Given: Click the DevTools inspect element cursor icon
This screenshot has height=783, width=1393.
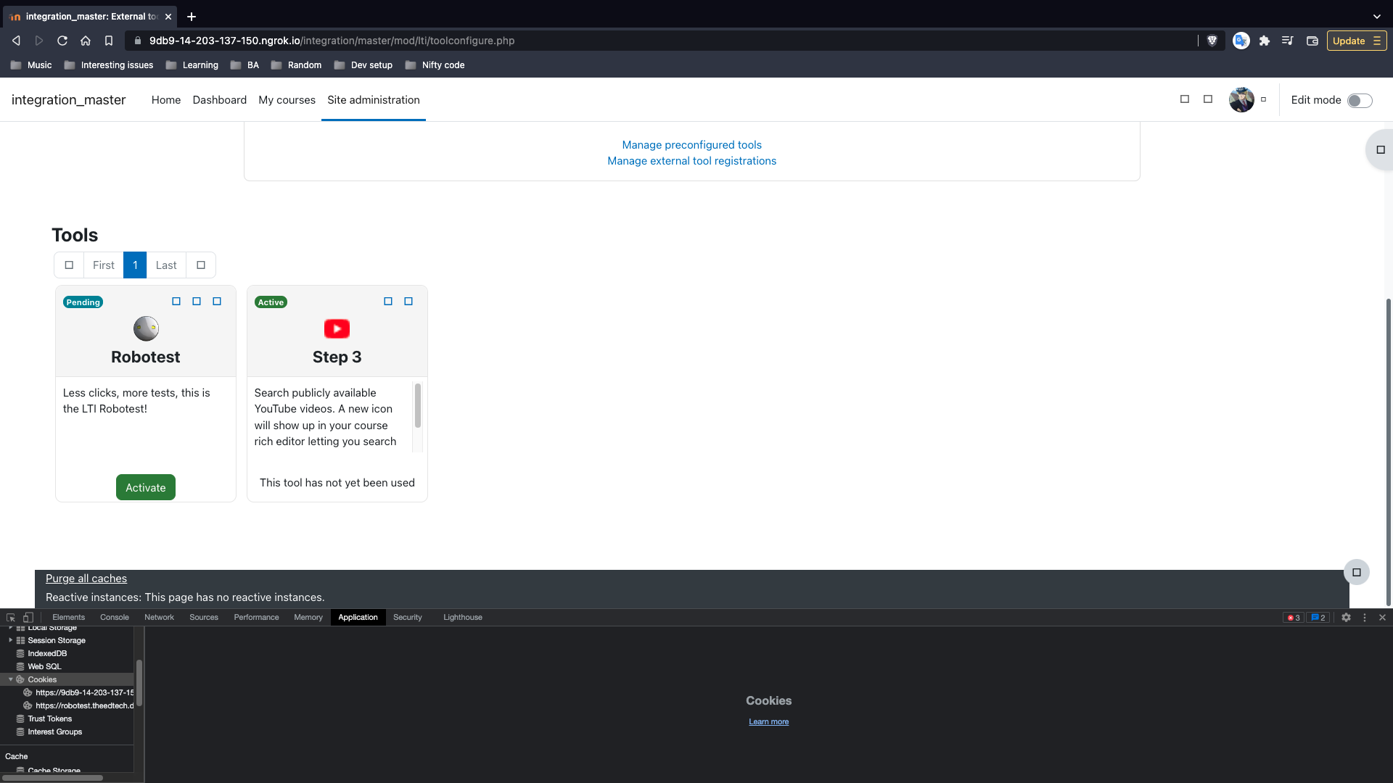Looking at the screenshot, I should pyautogui.click(x=11, y=618).
